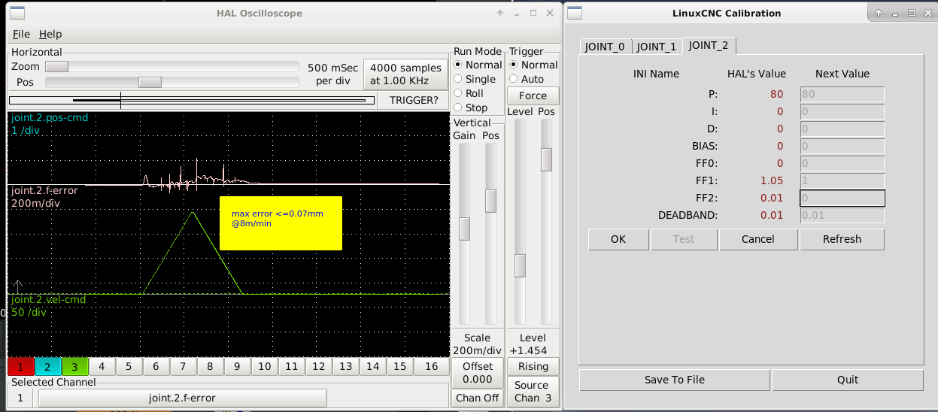938x412 pixels.
Task: Select oscilloscope channel 2
Action: (47, 366)
